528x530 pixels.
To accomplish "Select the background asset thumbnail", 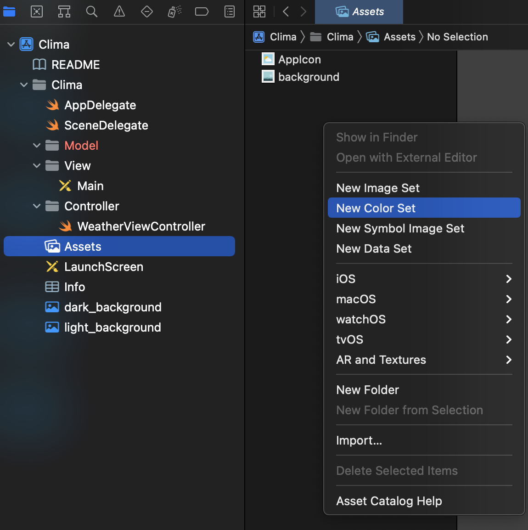I will point(268,77).
